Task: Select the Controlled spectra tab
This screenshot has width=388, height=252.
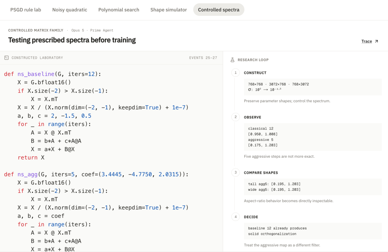Action: [219, 10]
